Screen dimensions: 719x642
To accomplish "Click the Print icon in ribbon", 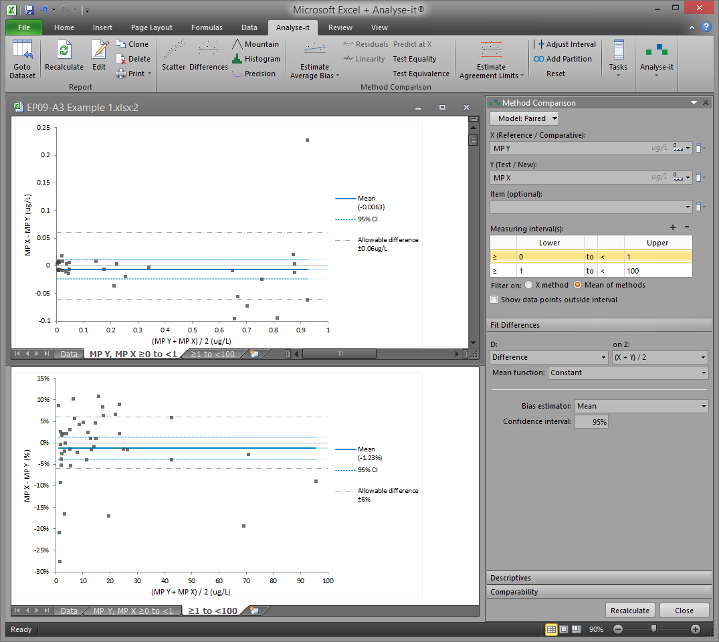I will [x=121, y=74].
